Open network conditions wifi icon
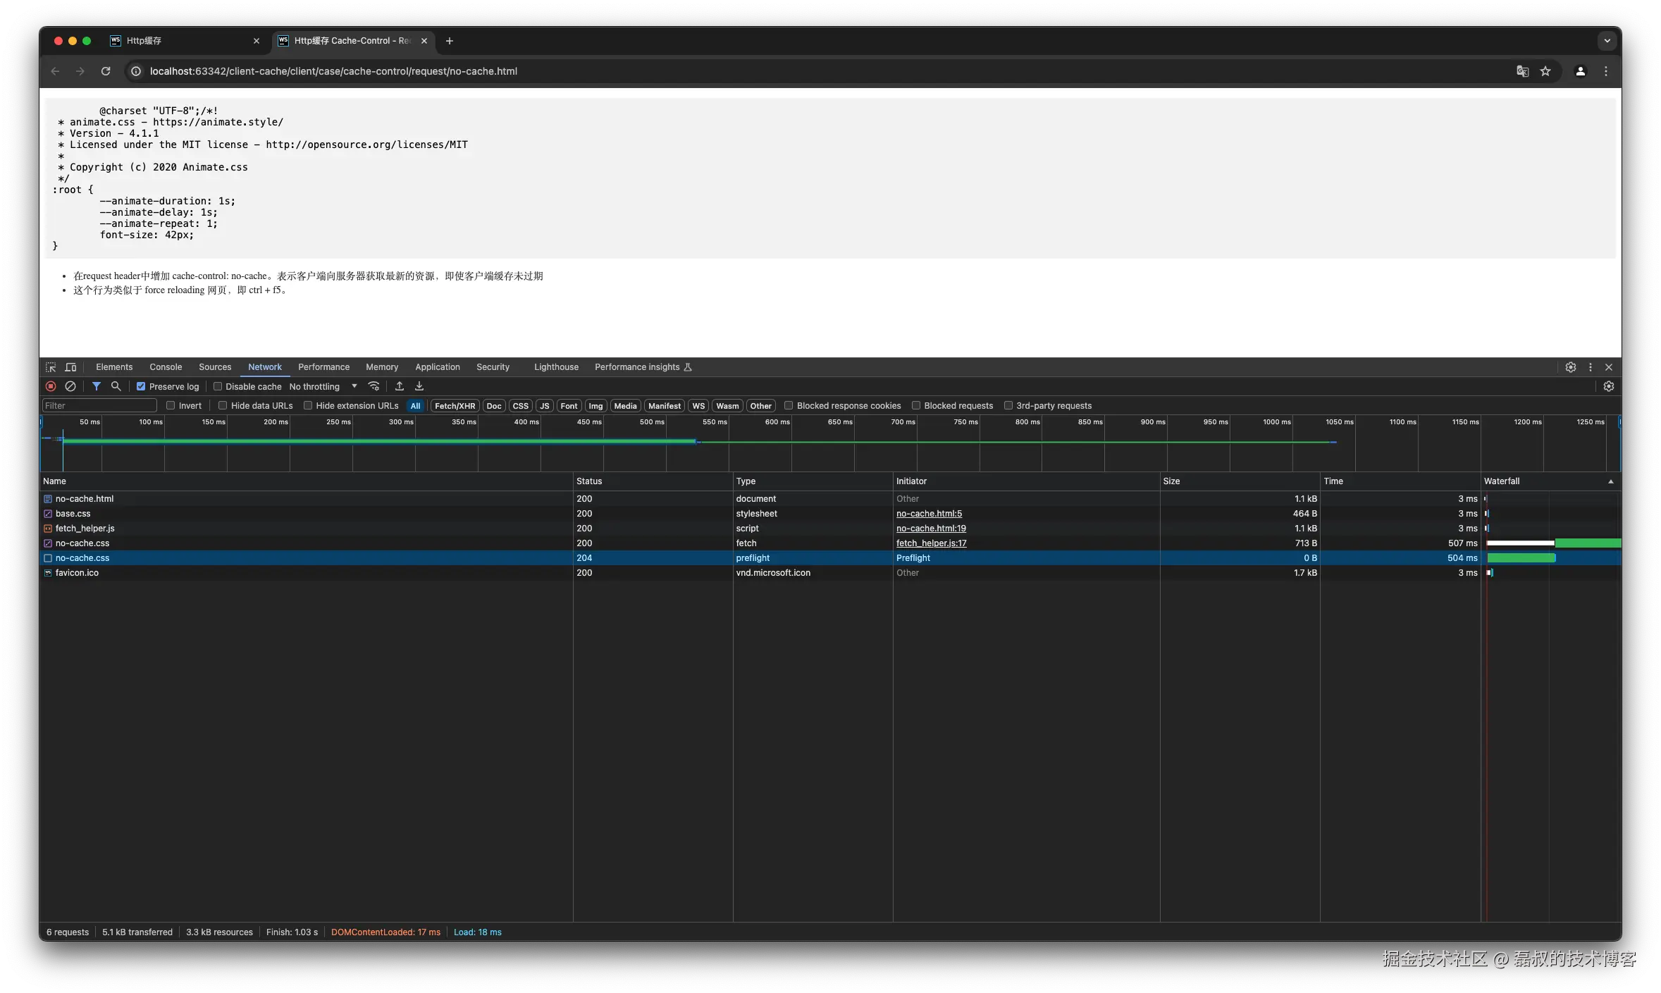This screenshot has width=1661, height=993. pyautogui.click(x=374, y=386)
